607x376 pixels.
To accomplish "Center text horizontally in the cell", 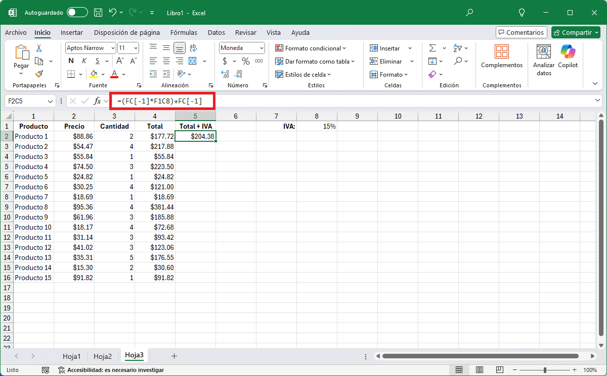I will point(166,61).
